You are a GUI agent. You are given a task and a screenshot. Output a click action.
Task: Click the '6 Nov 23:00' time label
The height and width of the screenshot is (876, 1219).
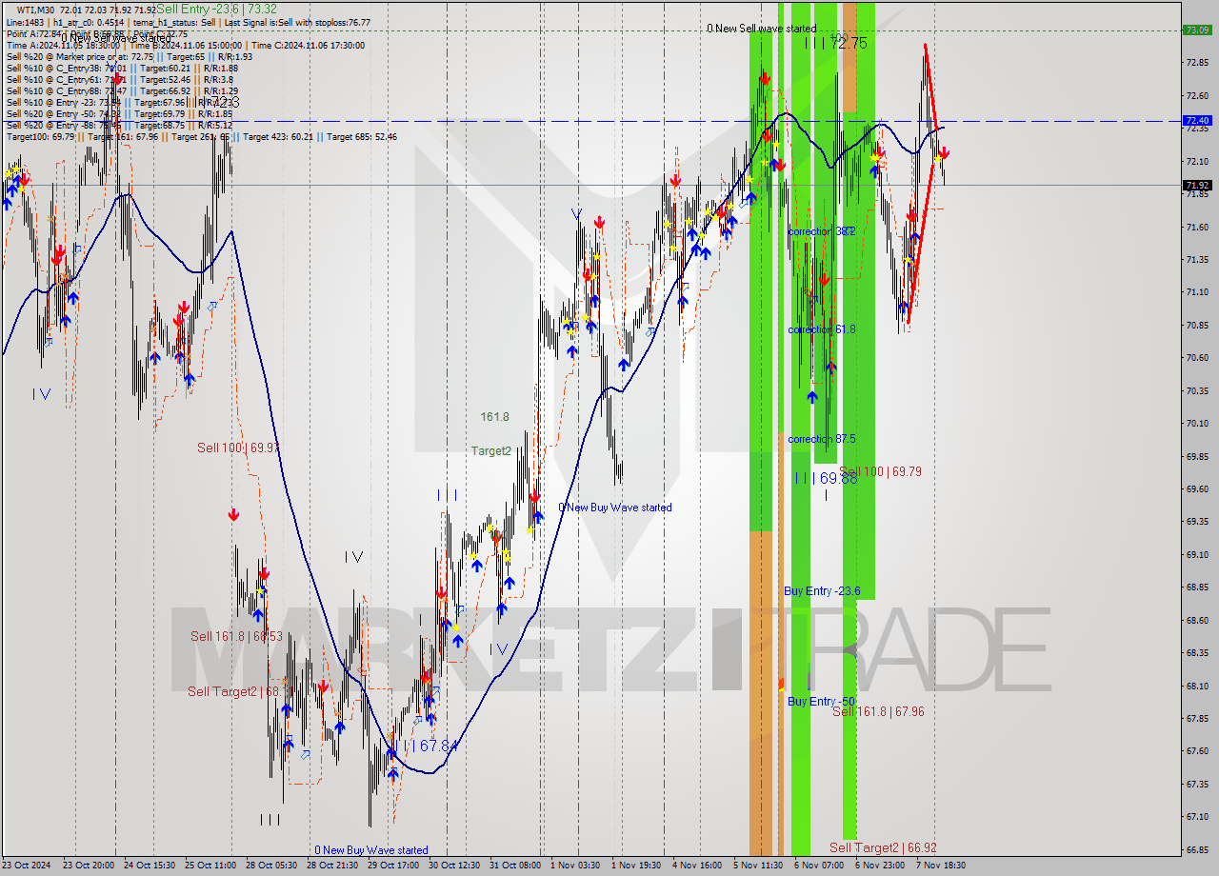[x=881, y=866]
